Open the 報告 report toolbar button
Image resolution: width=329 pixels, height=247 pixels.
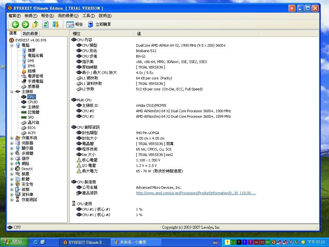[x=75, y=24]
